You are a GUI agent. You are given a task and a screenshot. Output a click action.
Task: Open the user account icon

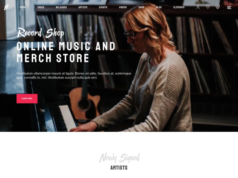point(198,7)
